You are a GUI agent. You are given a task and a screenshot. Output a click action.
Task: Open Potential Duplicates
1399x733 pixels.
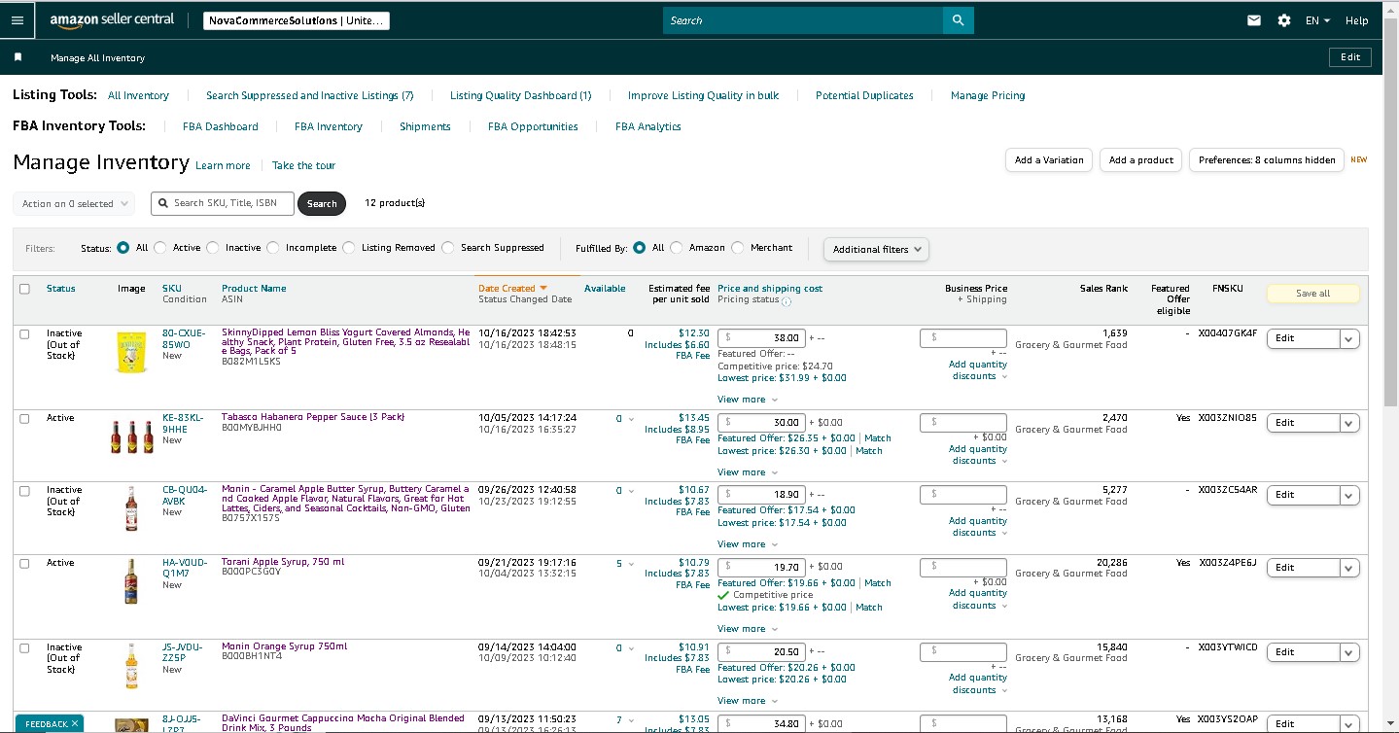(x=864, y=95)
